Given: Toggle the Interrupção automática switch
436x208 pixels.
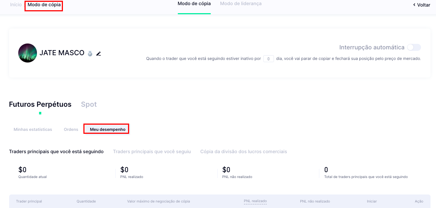Looking at the screenshot, I should point(414,48).
